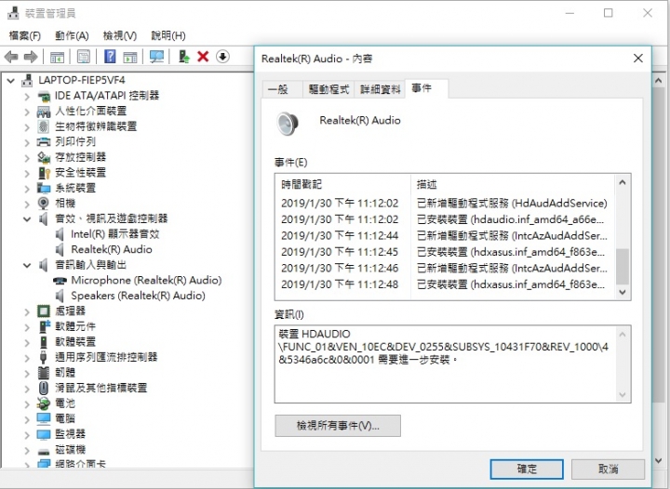Click the speaker icon in the Realtek dialog
The image size is (670, 489).
[288, 124]
